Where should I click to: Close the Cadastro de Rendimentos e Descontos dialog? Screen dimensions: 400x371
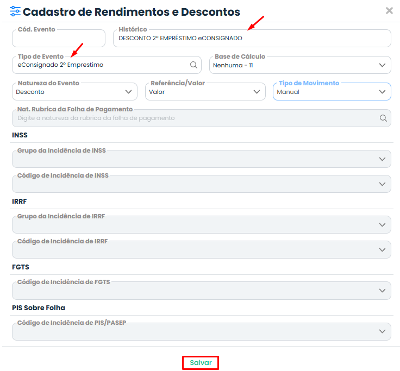click(x=389, y=11)
